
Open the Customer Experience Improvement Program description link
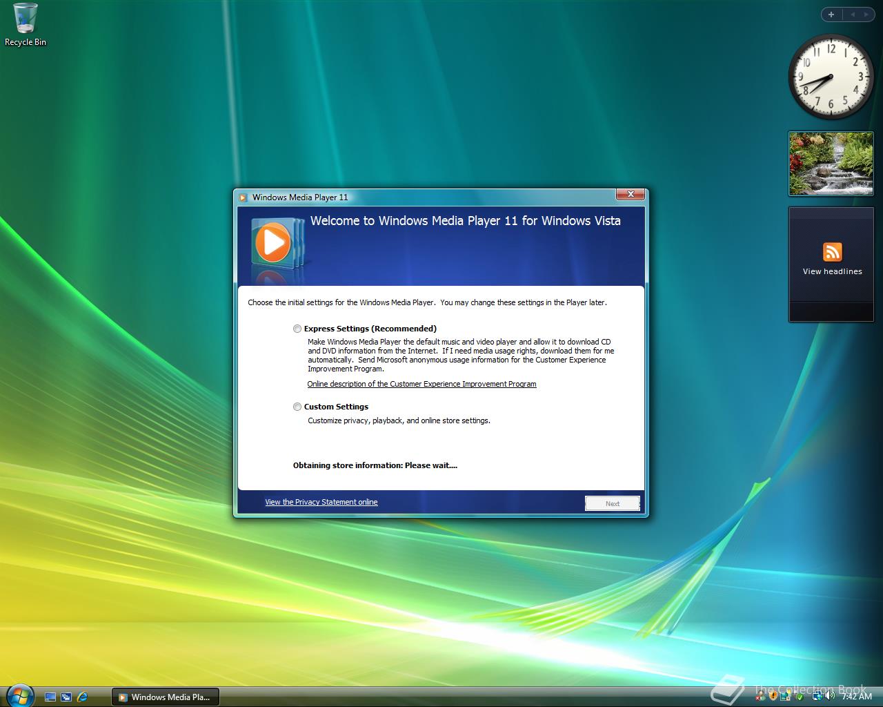421,384
